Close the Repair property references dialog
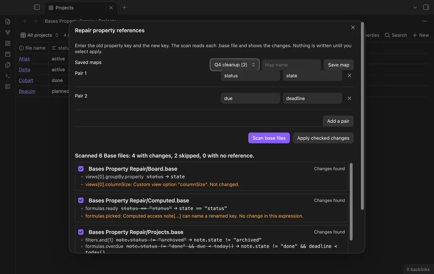434x274 pixels. (353, 27)
